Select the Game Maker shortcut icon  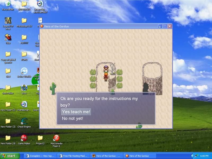[24, 138]
